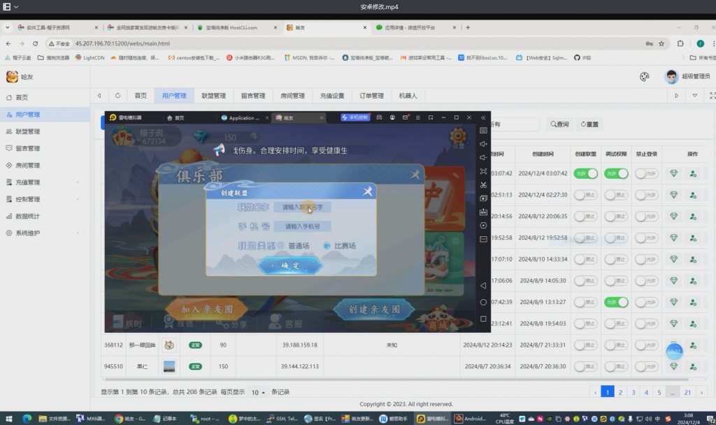
Task: Click the refresh icon beside 首页 tab
Action: click(117, 96)
